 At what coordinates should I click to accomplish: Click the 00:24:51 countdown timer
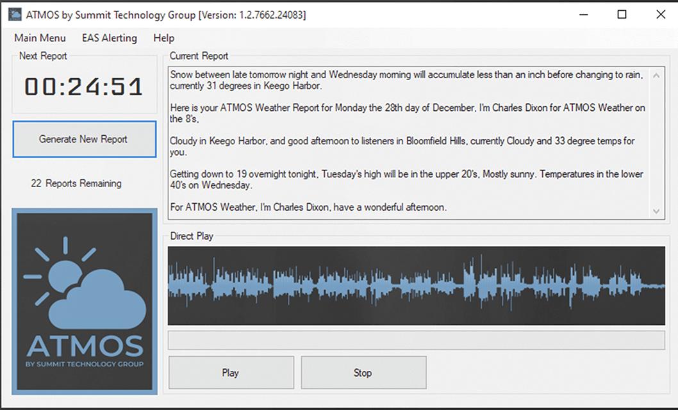click(83, 86)
